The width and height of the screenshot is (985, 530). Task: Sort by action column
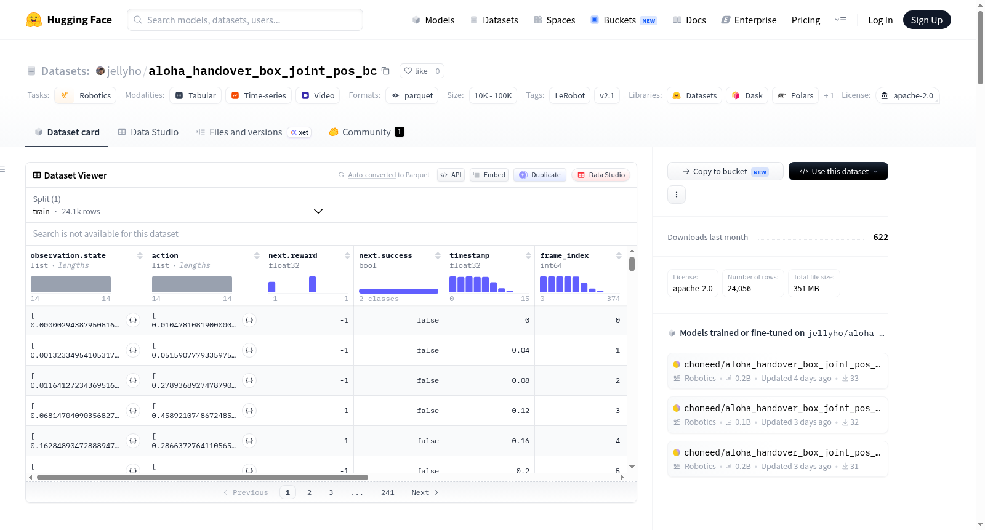257,255
